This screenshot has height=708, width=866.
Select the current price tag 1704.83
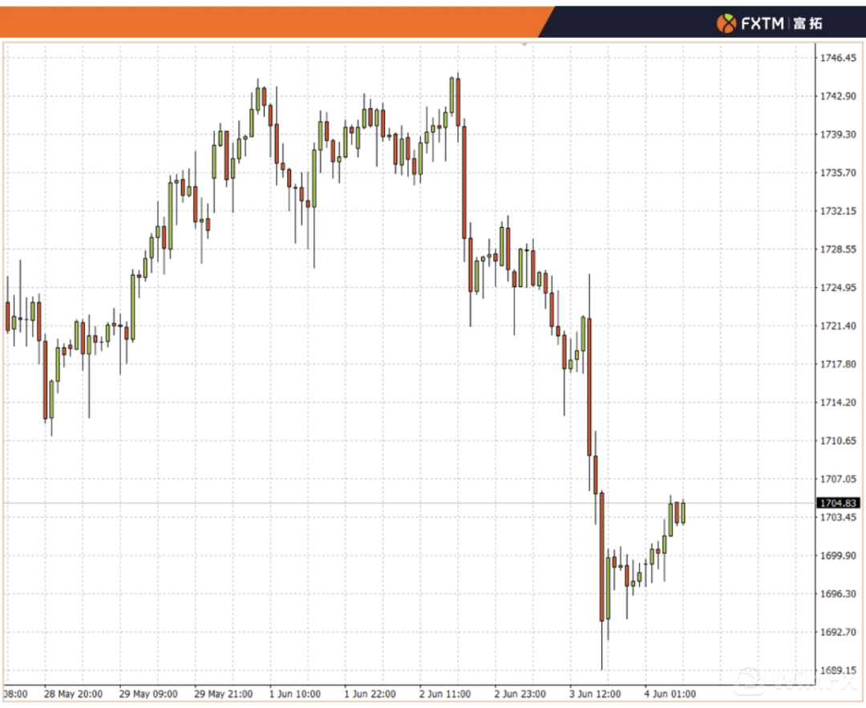click(x=838, y=503)
